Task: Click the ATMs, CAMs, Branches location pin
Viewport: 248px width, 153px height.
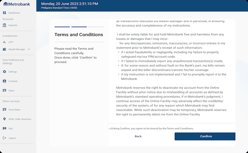Action: [5, 119]
